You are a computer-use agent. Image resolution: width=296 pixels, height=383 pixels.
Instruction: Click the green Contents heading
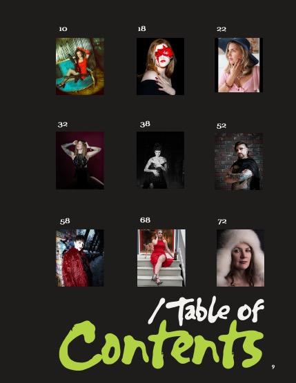[161, 344]
